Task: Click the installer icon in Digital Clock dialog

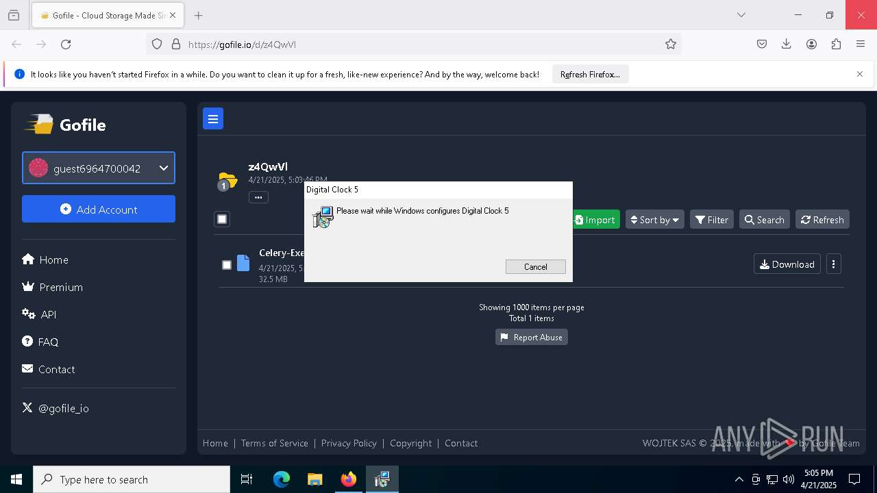Action: (x=323, y=218)
